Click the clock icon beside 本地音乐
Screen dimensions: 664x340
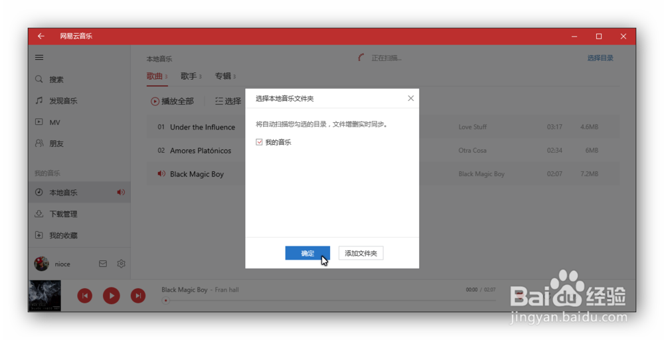[39, 192]
